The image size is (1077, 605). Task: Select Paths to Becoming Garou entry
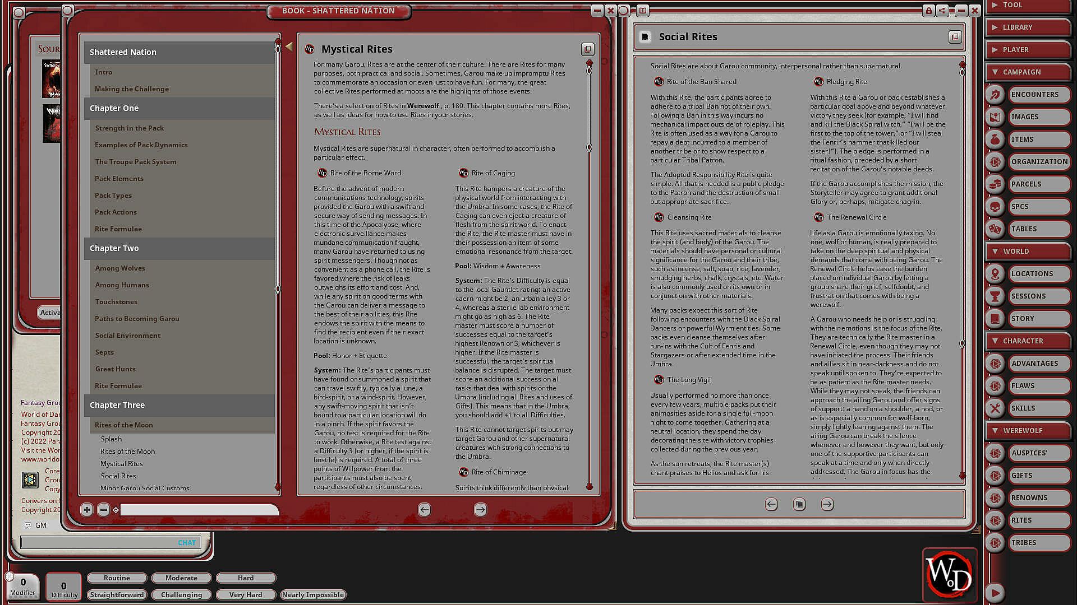137,319
